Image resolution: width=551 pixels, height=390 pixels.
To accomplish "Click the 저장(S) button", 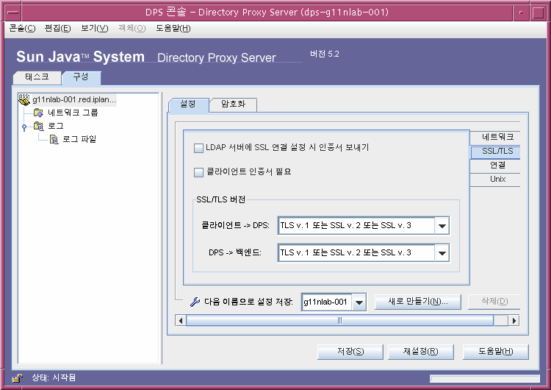I will tap(350, 352).
